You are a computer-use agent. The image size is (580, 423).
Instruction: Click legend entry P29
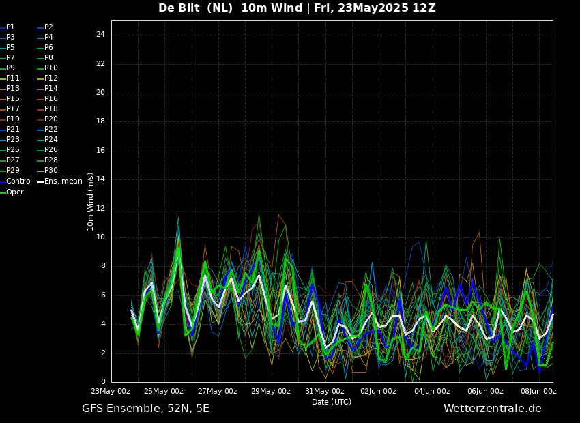pyautogui.click(x=12, y=170)
